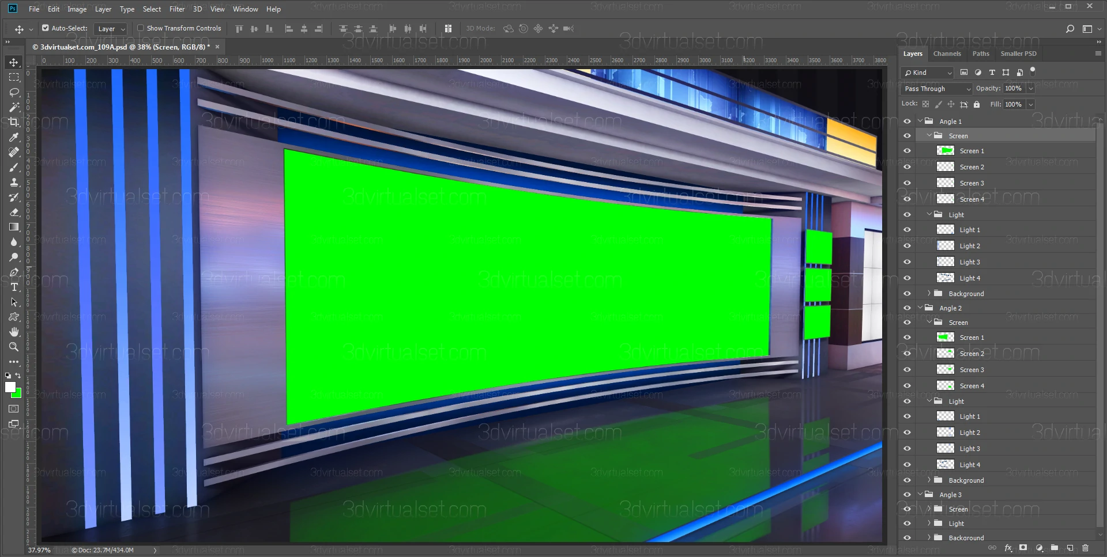Open the search icon in options bar
This screenshot has height=557, width=1107.
(1070, 28)
